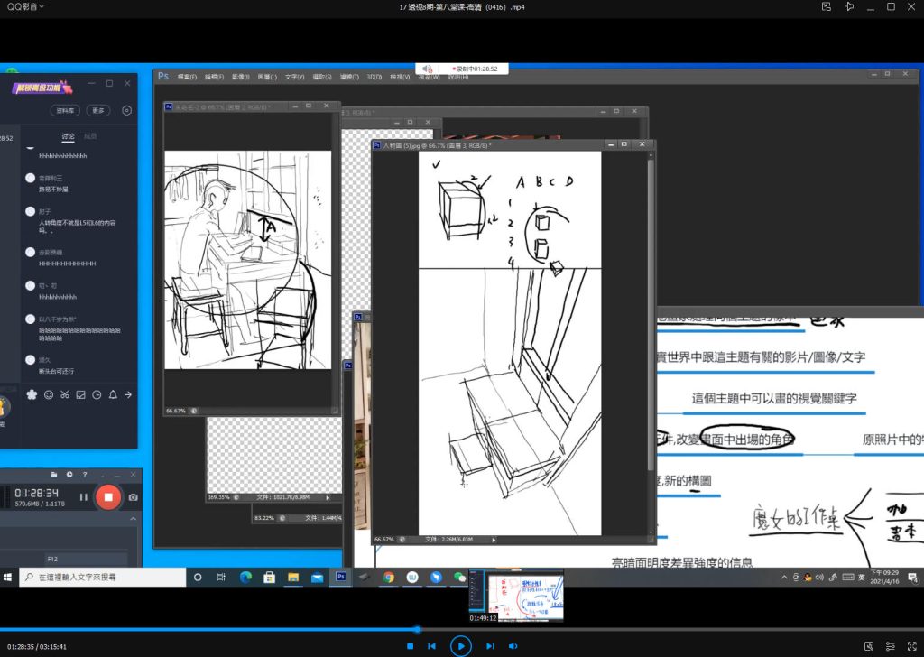
Task: Pause the screen recording
Action: [x=84, y=496]
